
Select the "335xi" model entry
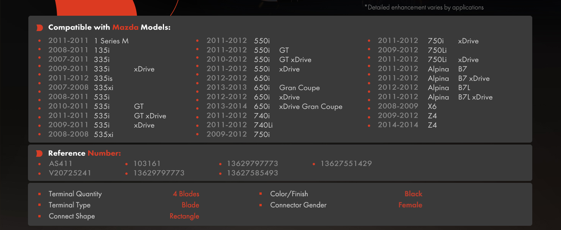tap(103, 88)
